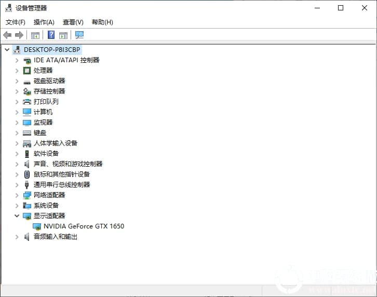
Task: Close the 设备管理器 window
Action: point(365,8)
